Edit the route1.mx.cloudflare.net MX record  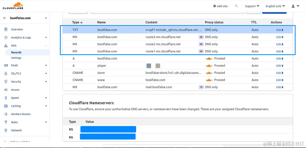click(280, 51)
